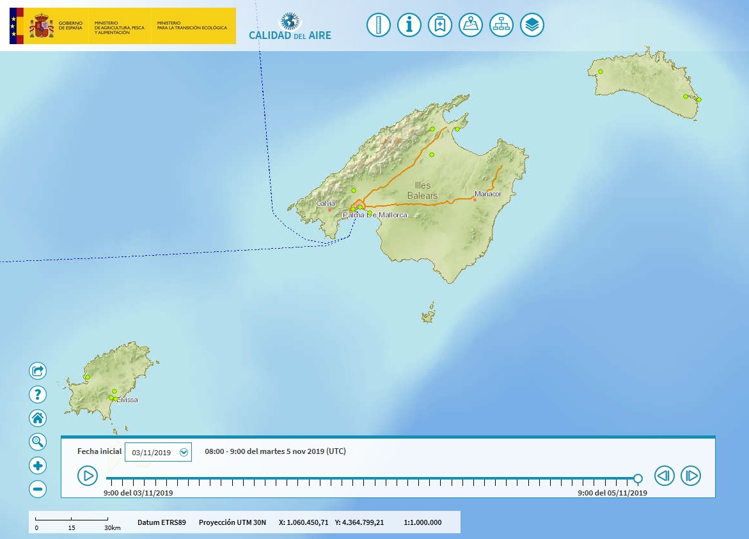Play the timeline animation
Image resolution: width=749 pixels, height=539 pixels.
tap(88, 476)
